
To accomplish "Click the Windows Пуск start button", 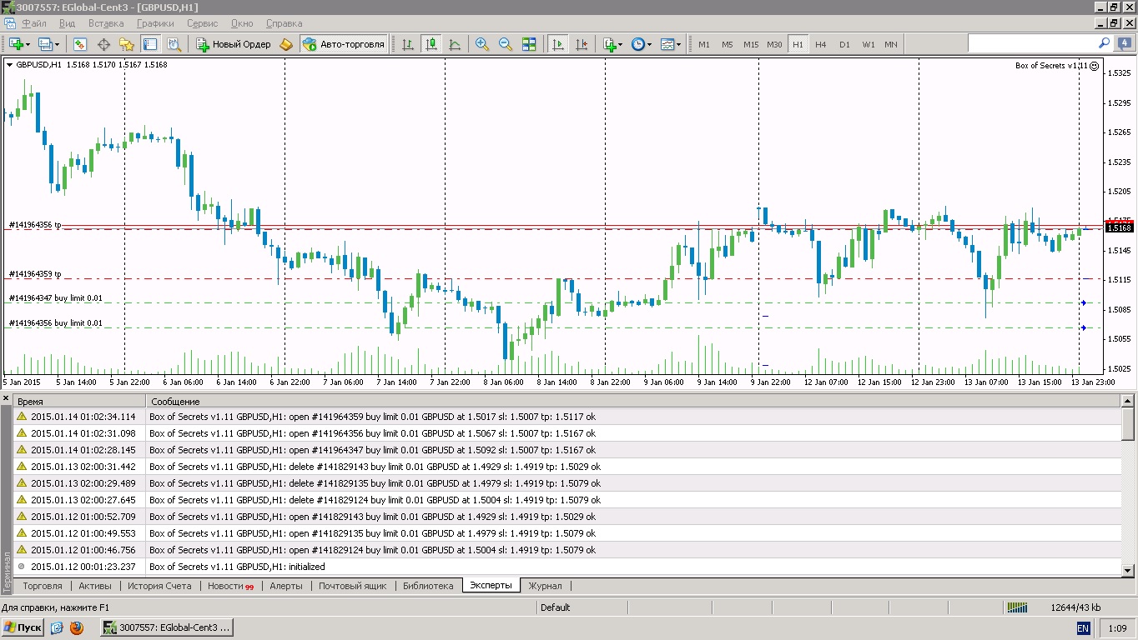I will (x=23, y=627).
